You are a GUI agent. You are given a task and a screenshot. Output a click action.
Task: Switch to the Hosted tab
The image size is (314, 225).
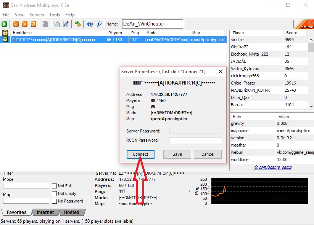72,212
